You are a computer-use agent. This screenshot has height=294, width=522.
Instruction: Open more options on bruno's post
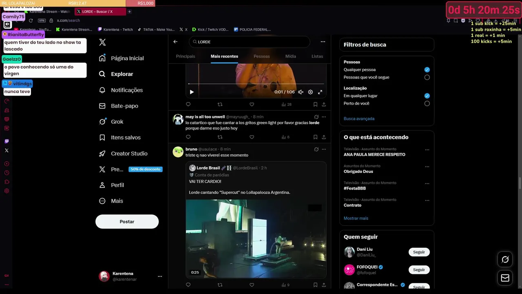pyautogui.click(x=324, y=149)
